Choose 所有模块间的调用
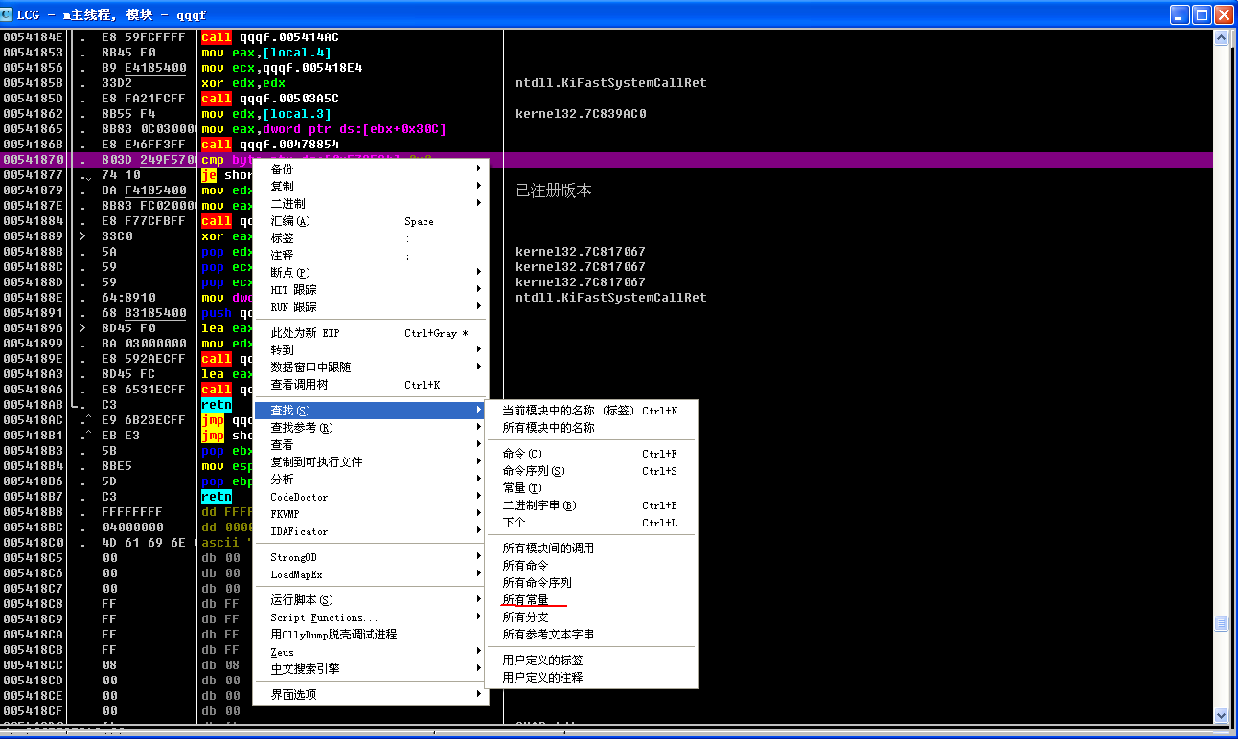 point(591,548)
